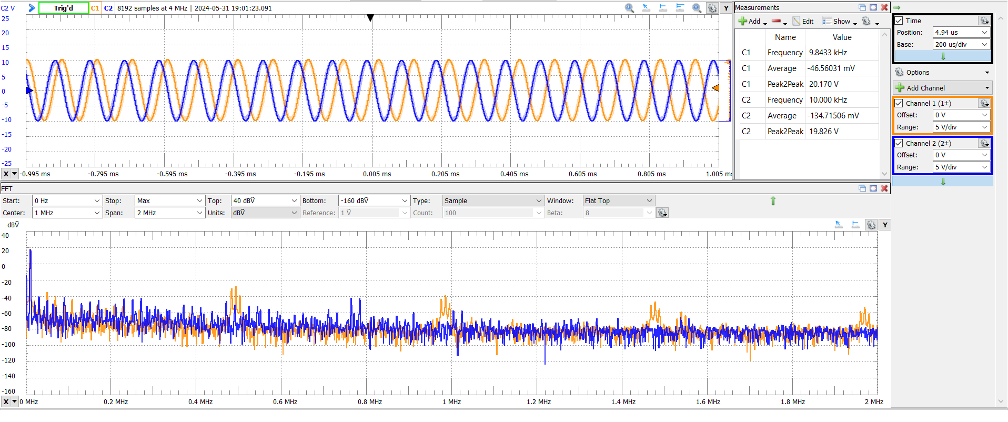Open the time Base 200 us/div dropdown
This screenshot has width=1008, height=422.
(961, 45)
